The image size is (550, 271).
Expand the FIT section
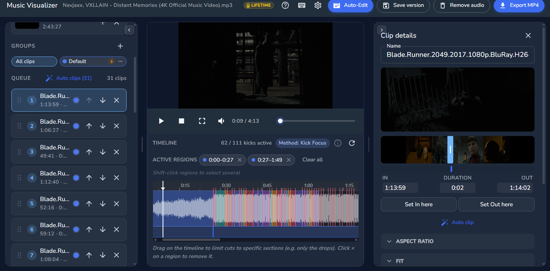[x=457, y=261]
